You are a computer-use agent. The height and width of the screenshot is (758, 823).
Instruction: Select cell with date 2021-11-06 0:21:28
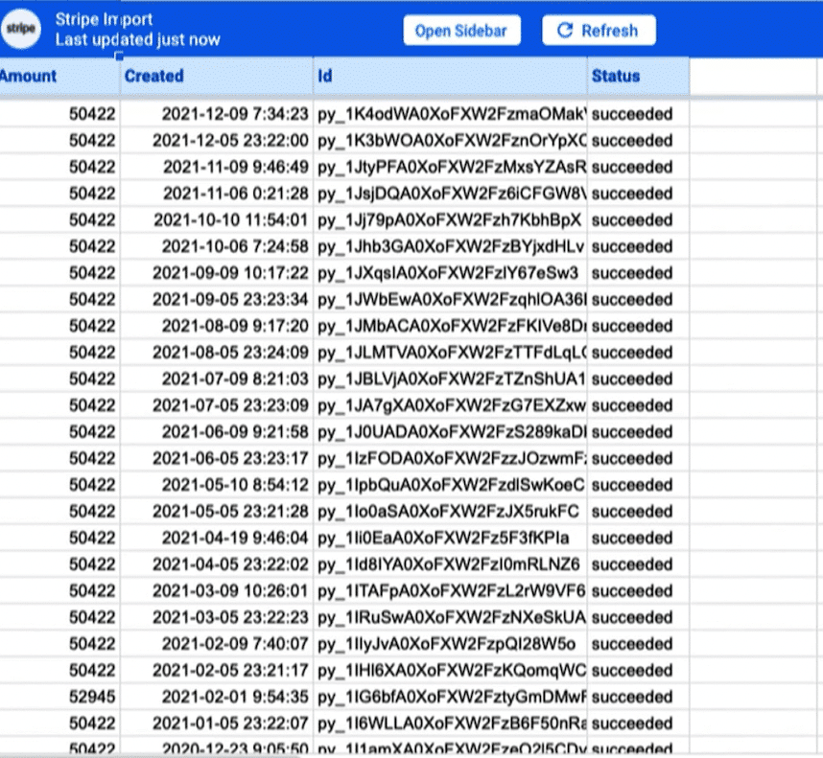[216, 194]
